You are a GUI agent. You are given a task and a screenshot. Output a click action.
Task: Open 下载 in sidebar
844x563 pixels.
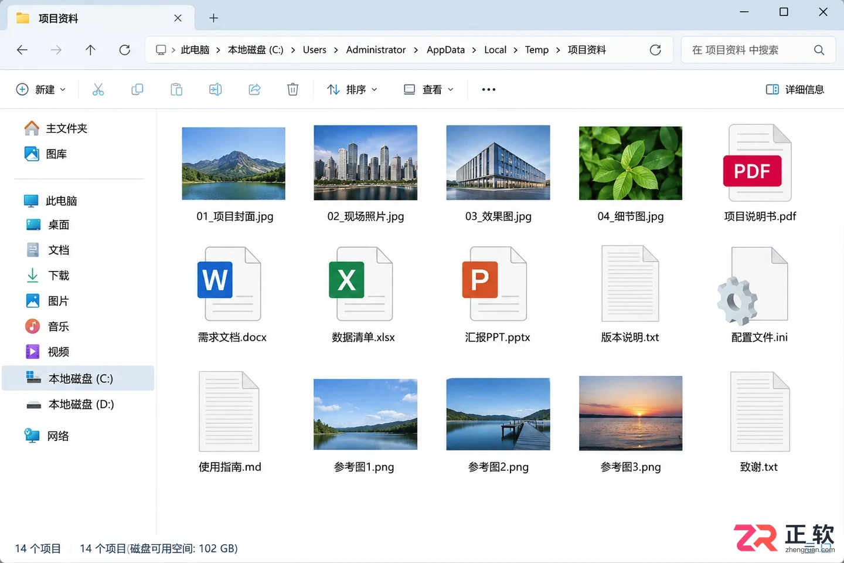(48, 276)
